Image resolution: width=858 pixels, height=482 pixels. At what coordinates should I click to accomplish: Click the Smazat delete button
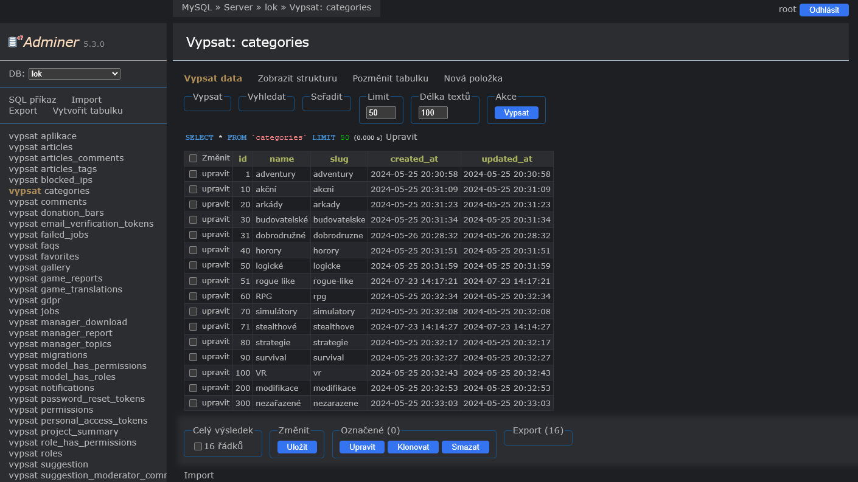(x=465, y=447)
